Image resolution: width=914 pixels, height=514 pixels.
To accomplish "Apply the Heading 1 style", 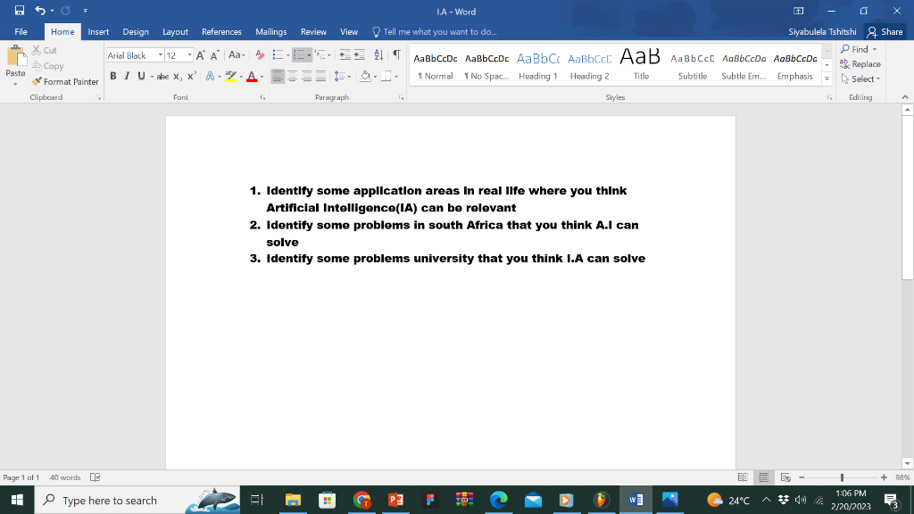I will [538, 64].
